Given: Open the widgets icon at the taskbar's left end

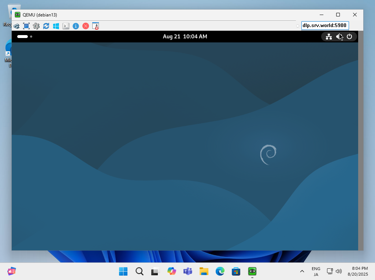Looking at the screenshot, I should click(12, 271).
